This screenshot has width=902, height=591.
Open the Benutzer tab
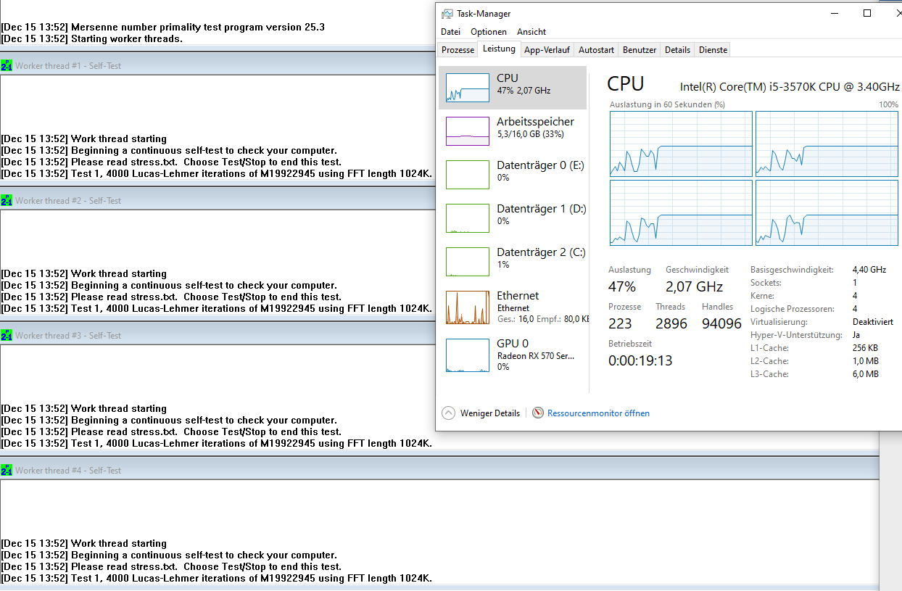pyautogui.click(x=640, y=50)
